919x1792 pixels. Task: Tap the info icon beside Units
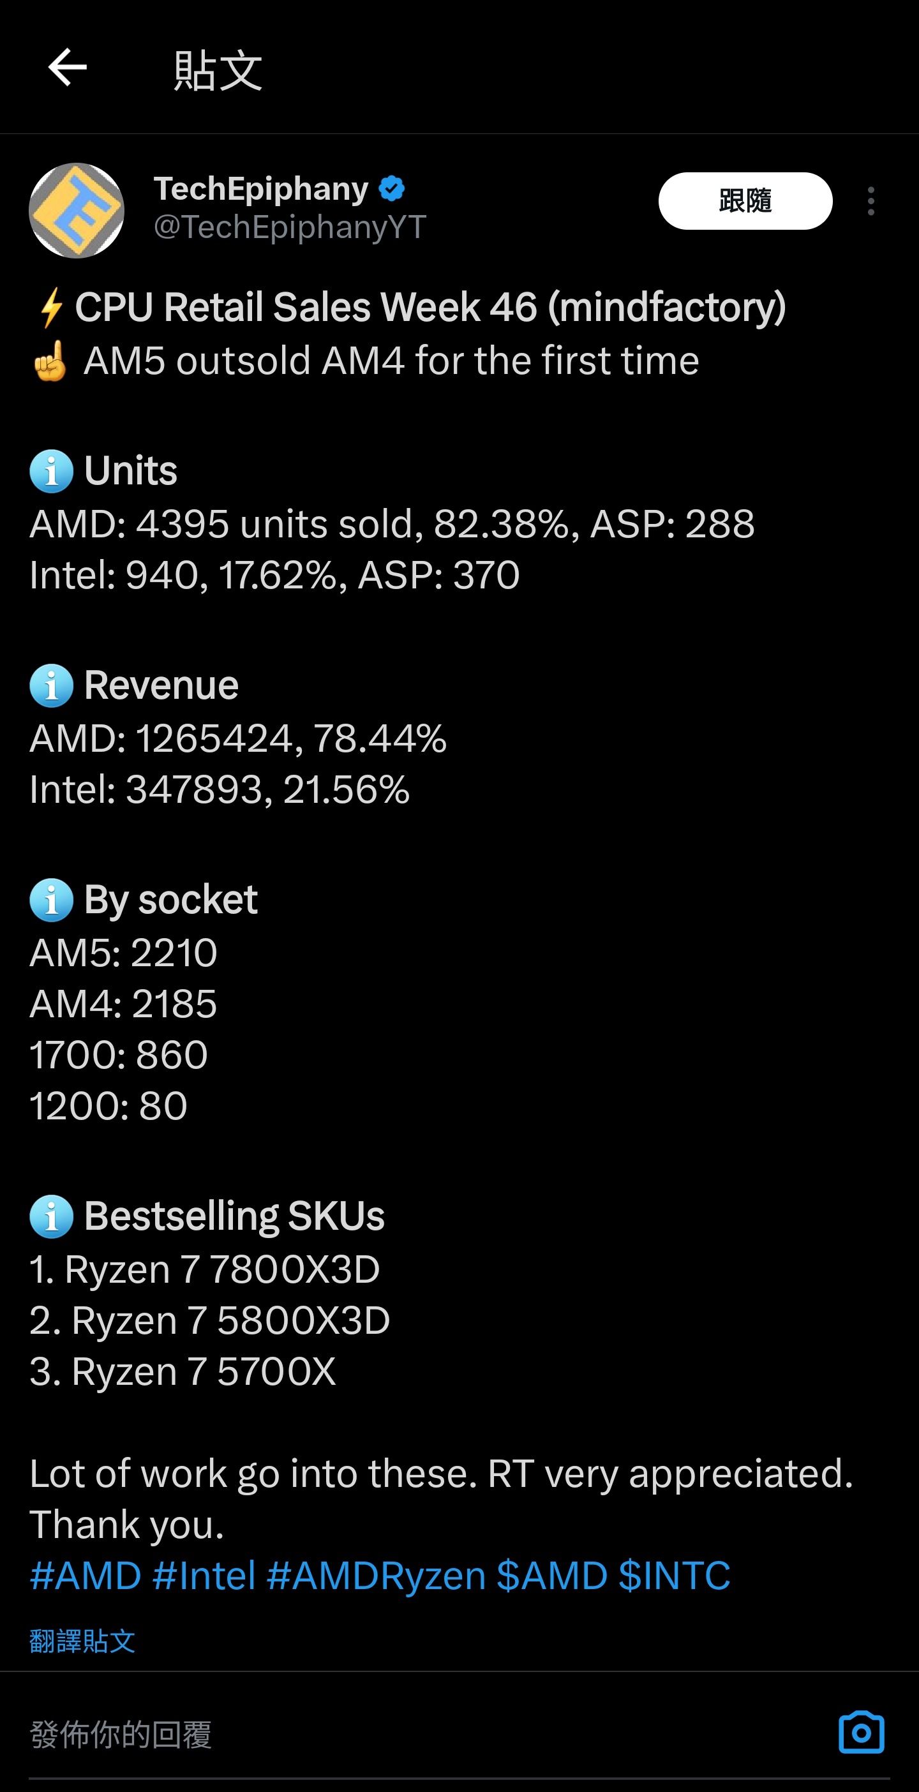[x=52, y=471]
